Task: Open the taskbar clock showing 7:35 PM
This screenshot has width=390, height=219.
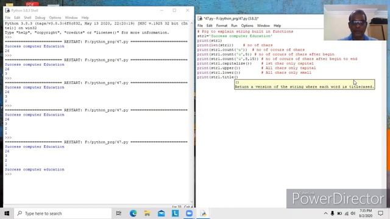Action: point(366,214)
